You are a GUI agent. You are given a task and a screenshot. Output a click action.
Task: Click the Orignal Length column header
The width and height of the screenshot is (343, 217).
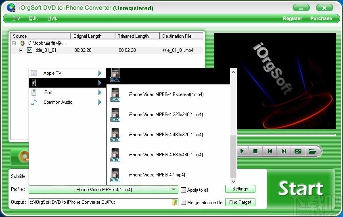click(93, 36)
